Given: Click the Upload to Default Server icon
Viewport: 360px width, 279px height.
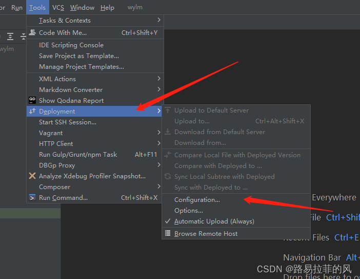Looking at the screenshot, I should (168, 110).
